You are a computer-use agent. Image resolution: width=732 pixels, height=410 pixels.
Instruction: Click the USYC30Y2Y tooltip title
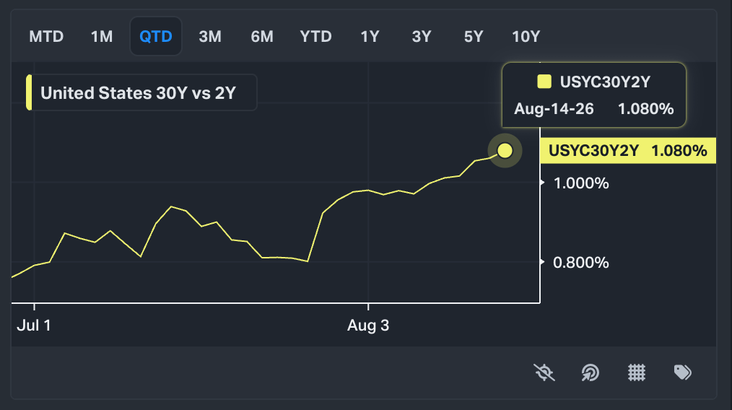(x=605, y=82)
